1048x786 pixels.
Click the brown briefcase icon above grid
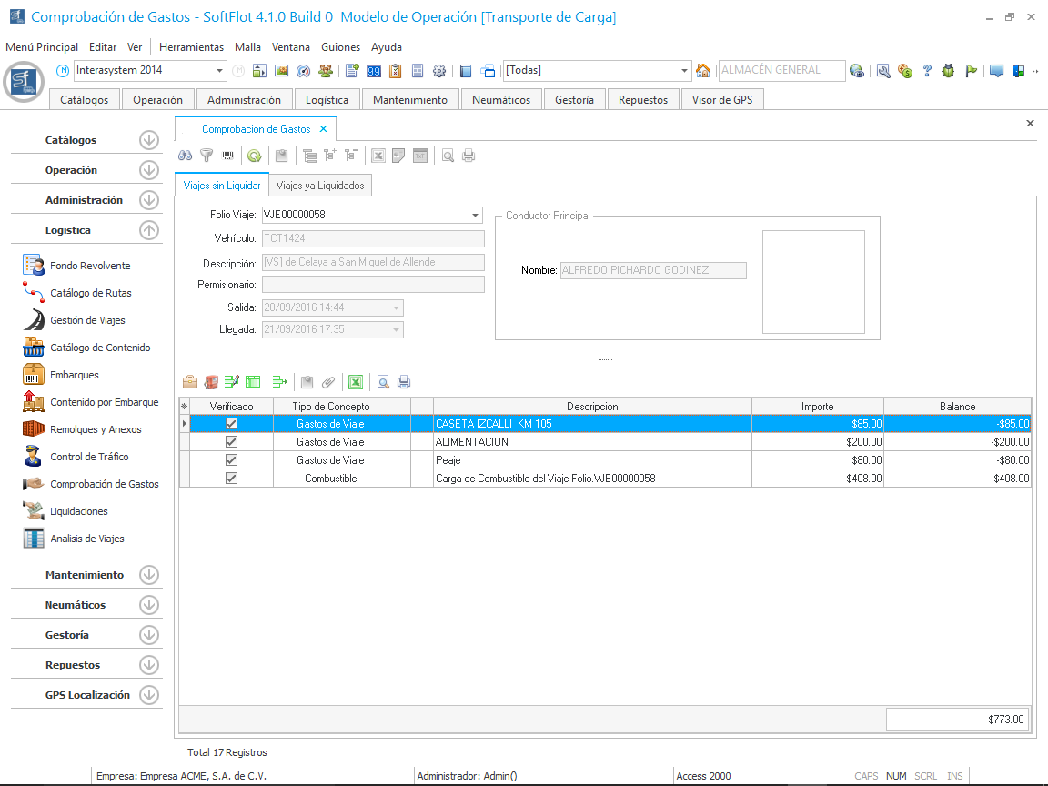[190, 382]
